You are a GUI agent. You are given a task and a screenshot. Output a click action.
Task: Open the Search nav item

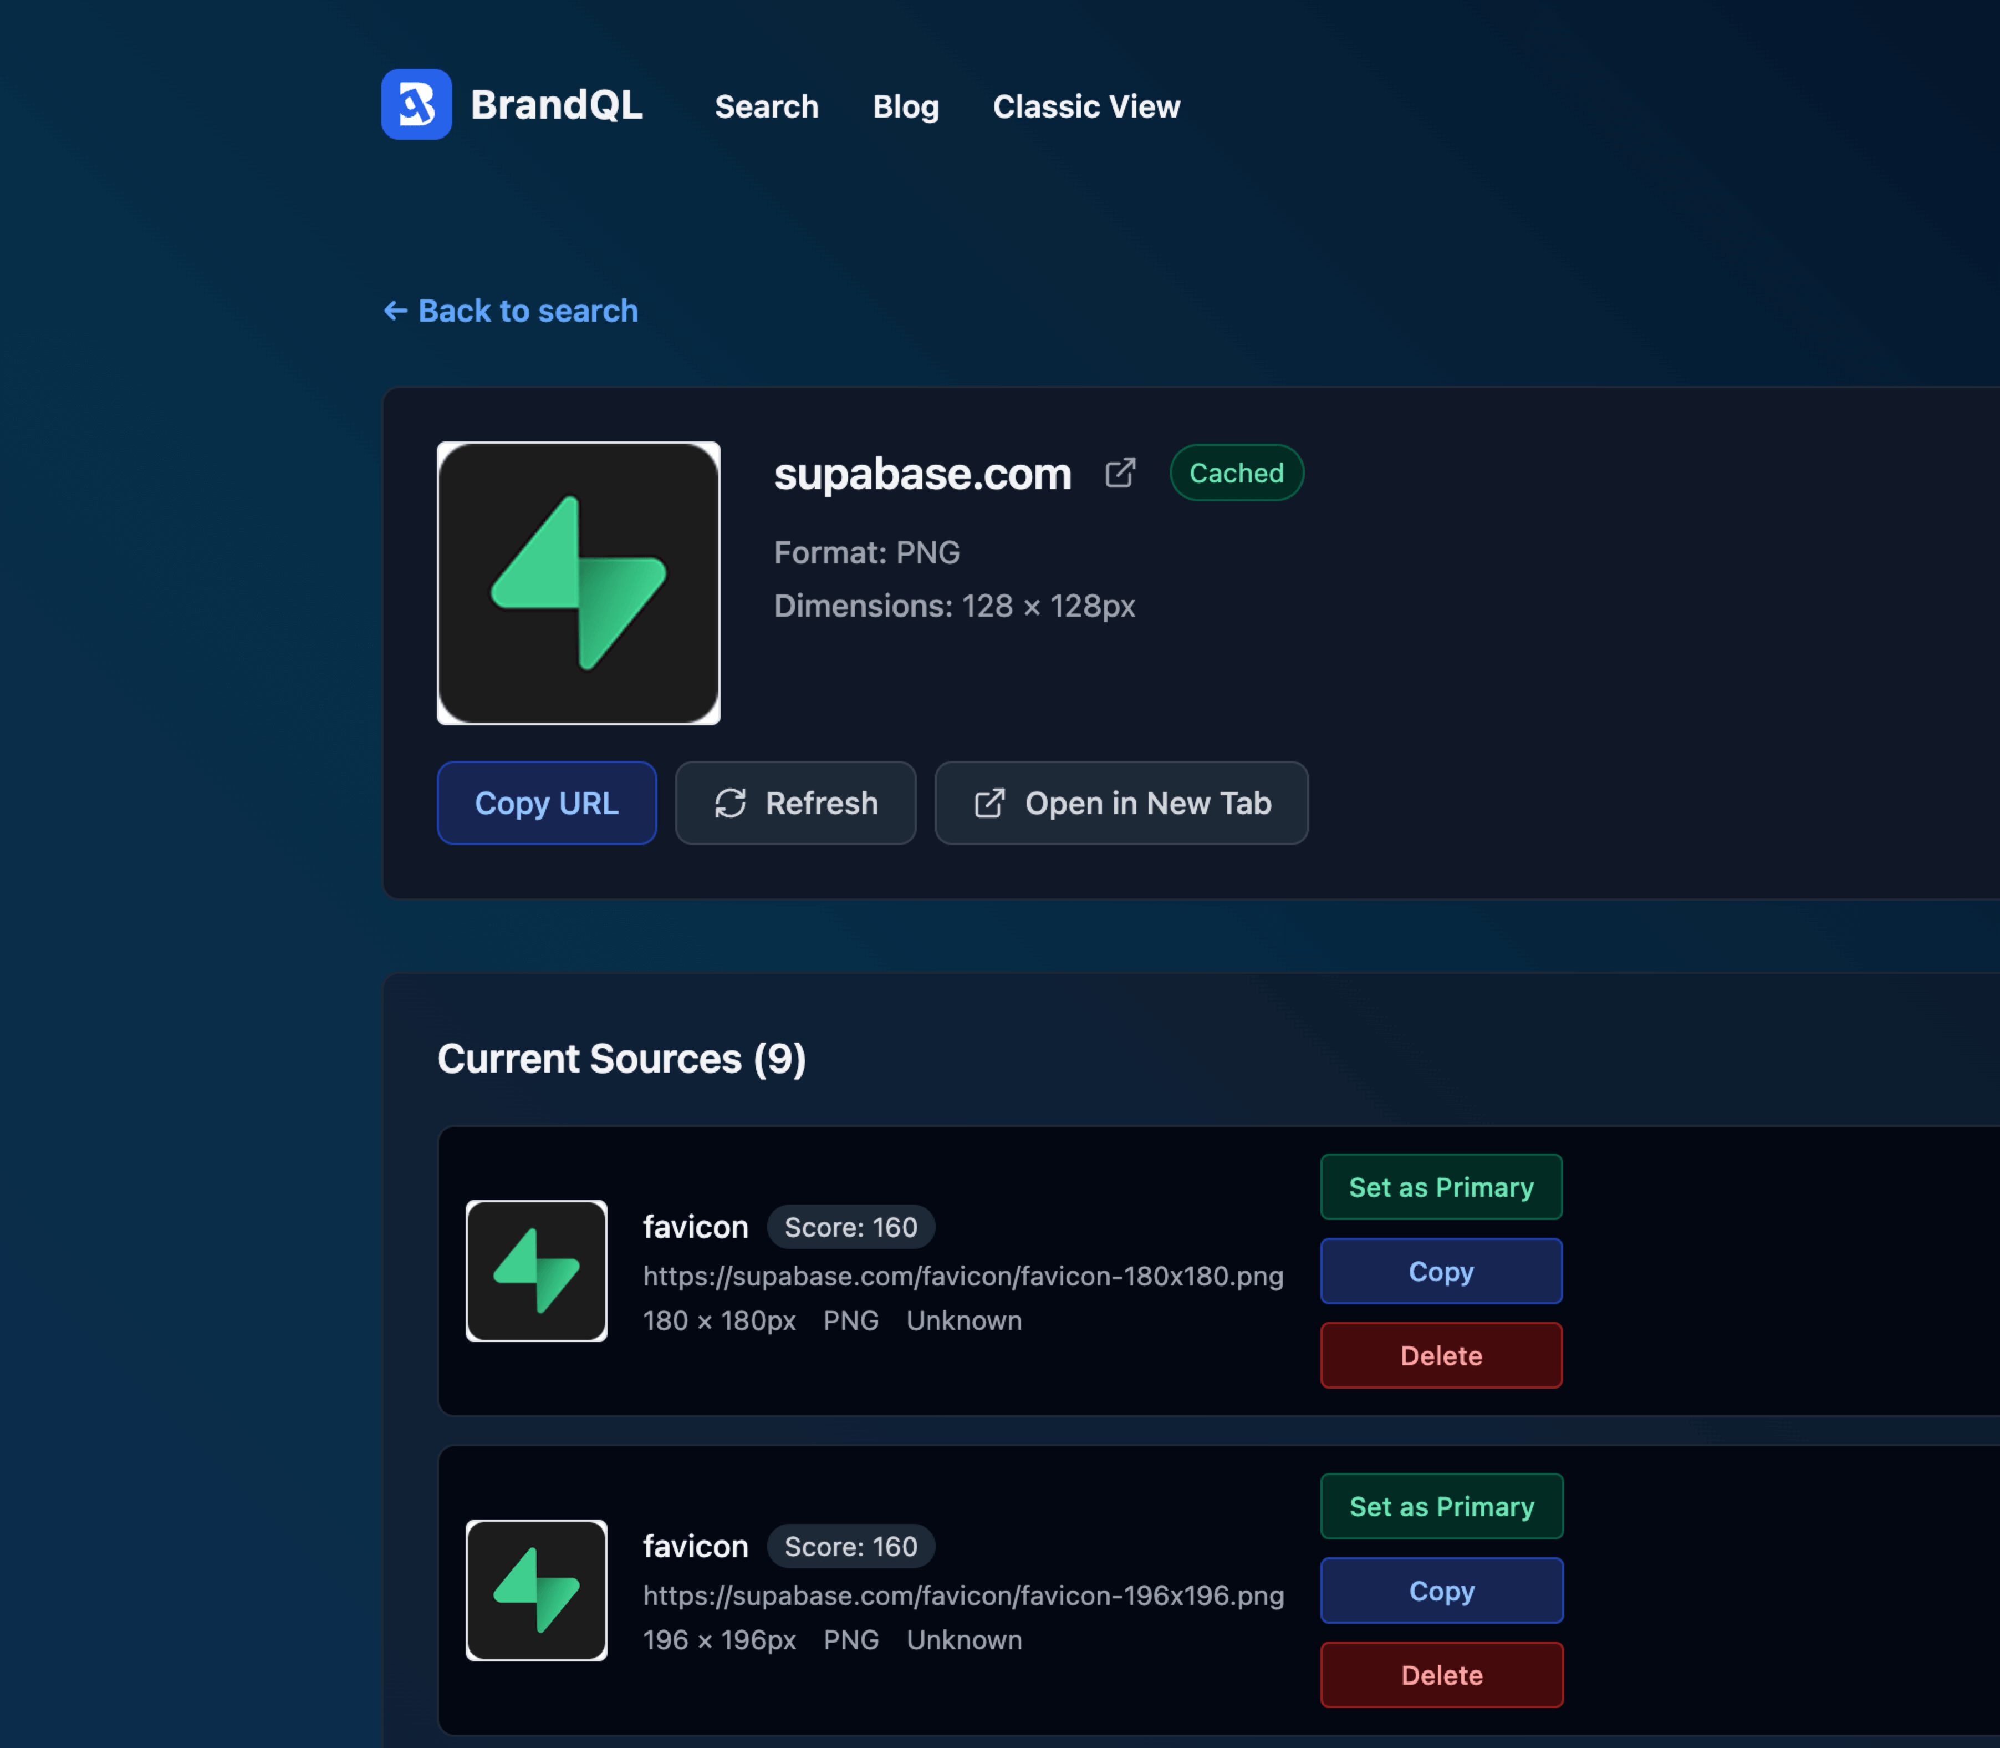click(x=767, y=106)
